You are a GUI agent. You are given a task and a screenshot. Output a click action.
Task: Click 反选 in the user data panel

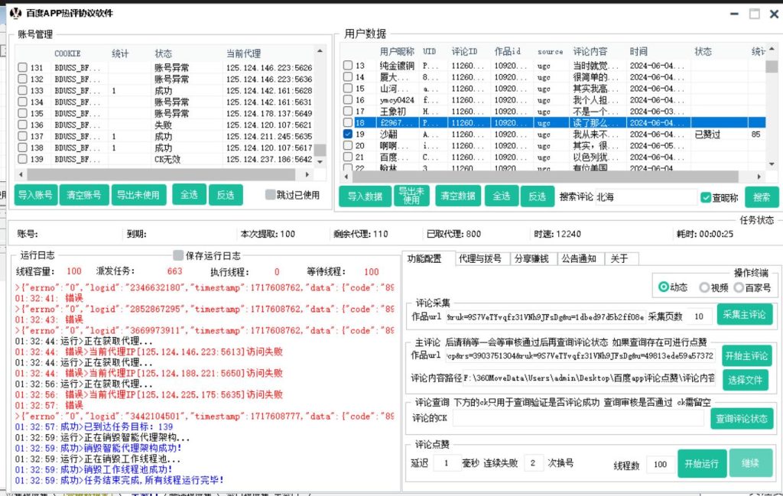[538, 196]
